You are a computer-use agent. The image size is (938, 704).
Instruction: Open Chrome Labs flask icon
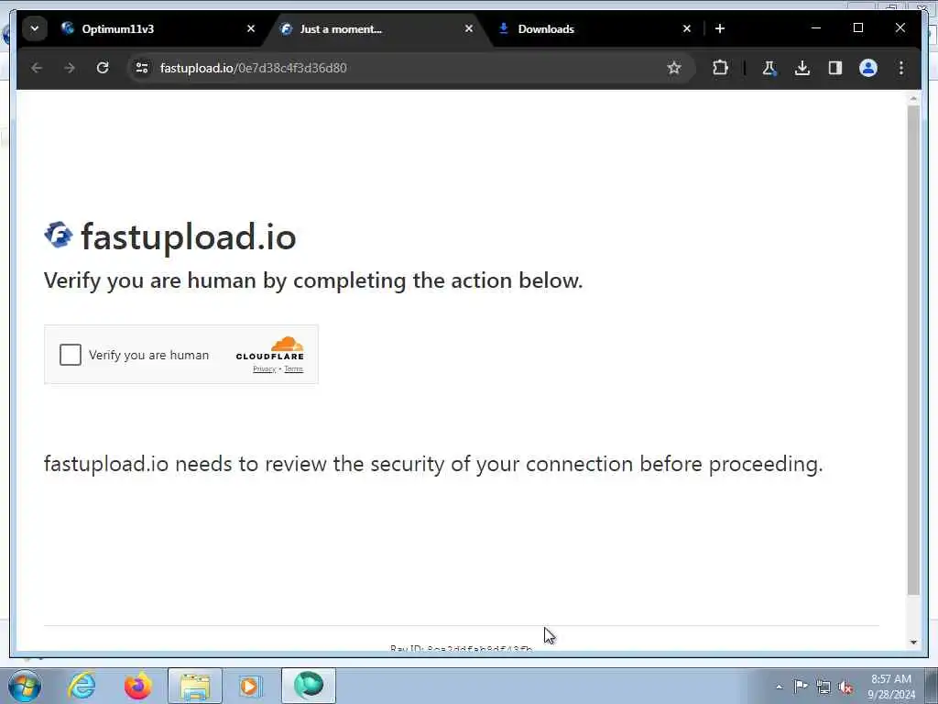[x=769, y=68]
